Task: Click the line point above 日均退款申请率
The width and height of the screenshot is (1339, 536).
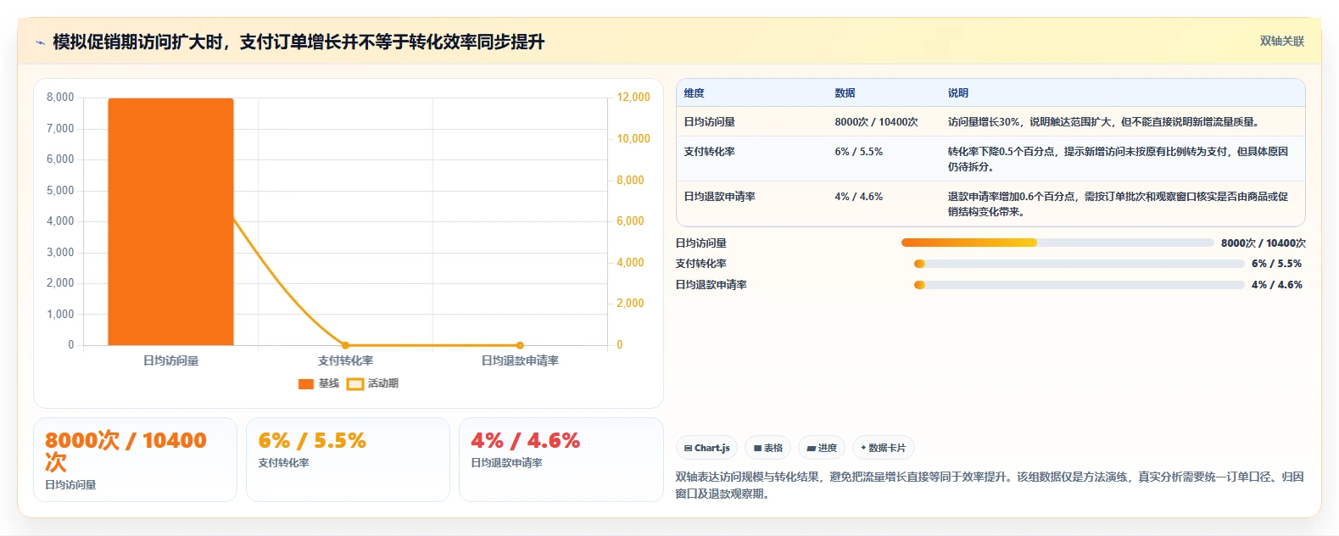Action: pyautogui.click(x=520, y=345)
